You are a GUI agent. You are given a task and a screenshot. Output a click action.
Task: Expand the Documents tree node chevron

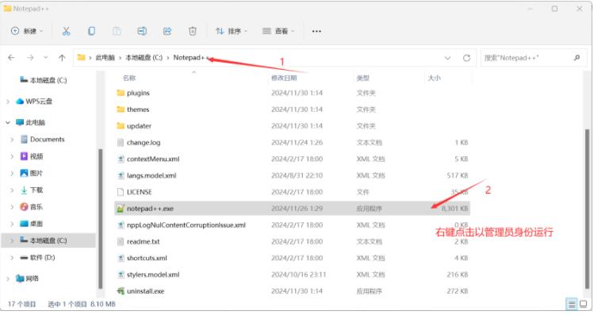point(12,140)
